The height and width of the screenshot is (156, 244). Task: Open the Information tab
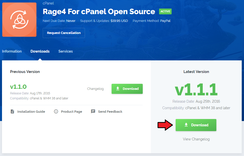12,51
